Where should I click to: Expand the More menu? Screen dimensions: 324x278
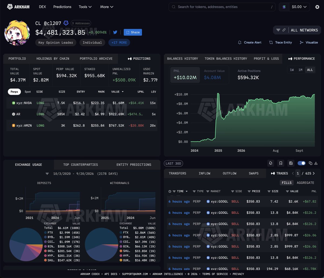point(107,7)
